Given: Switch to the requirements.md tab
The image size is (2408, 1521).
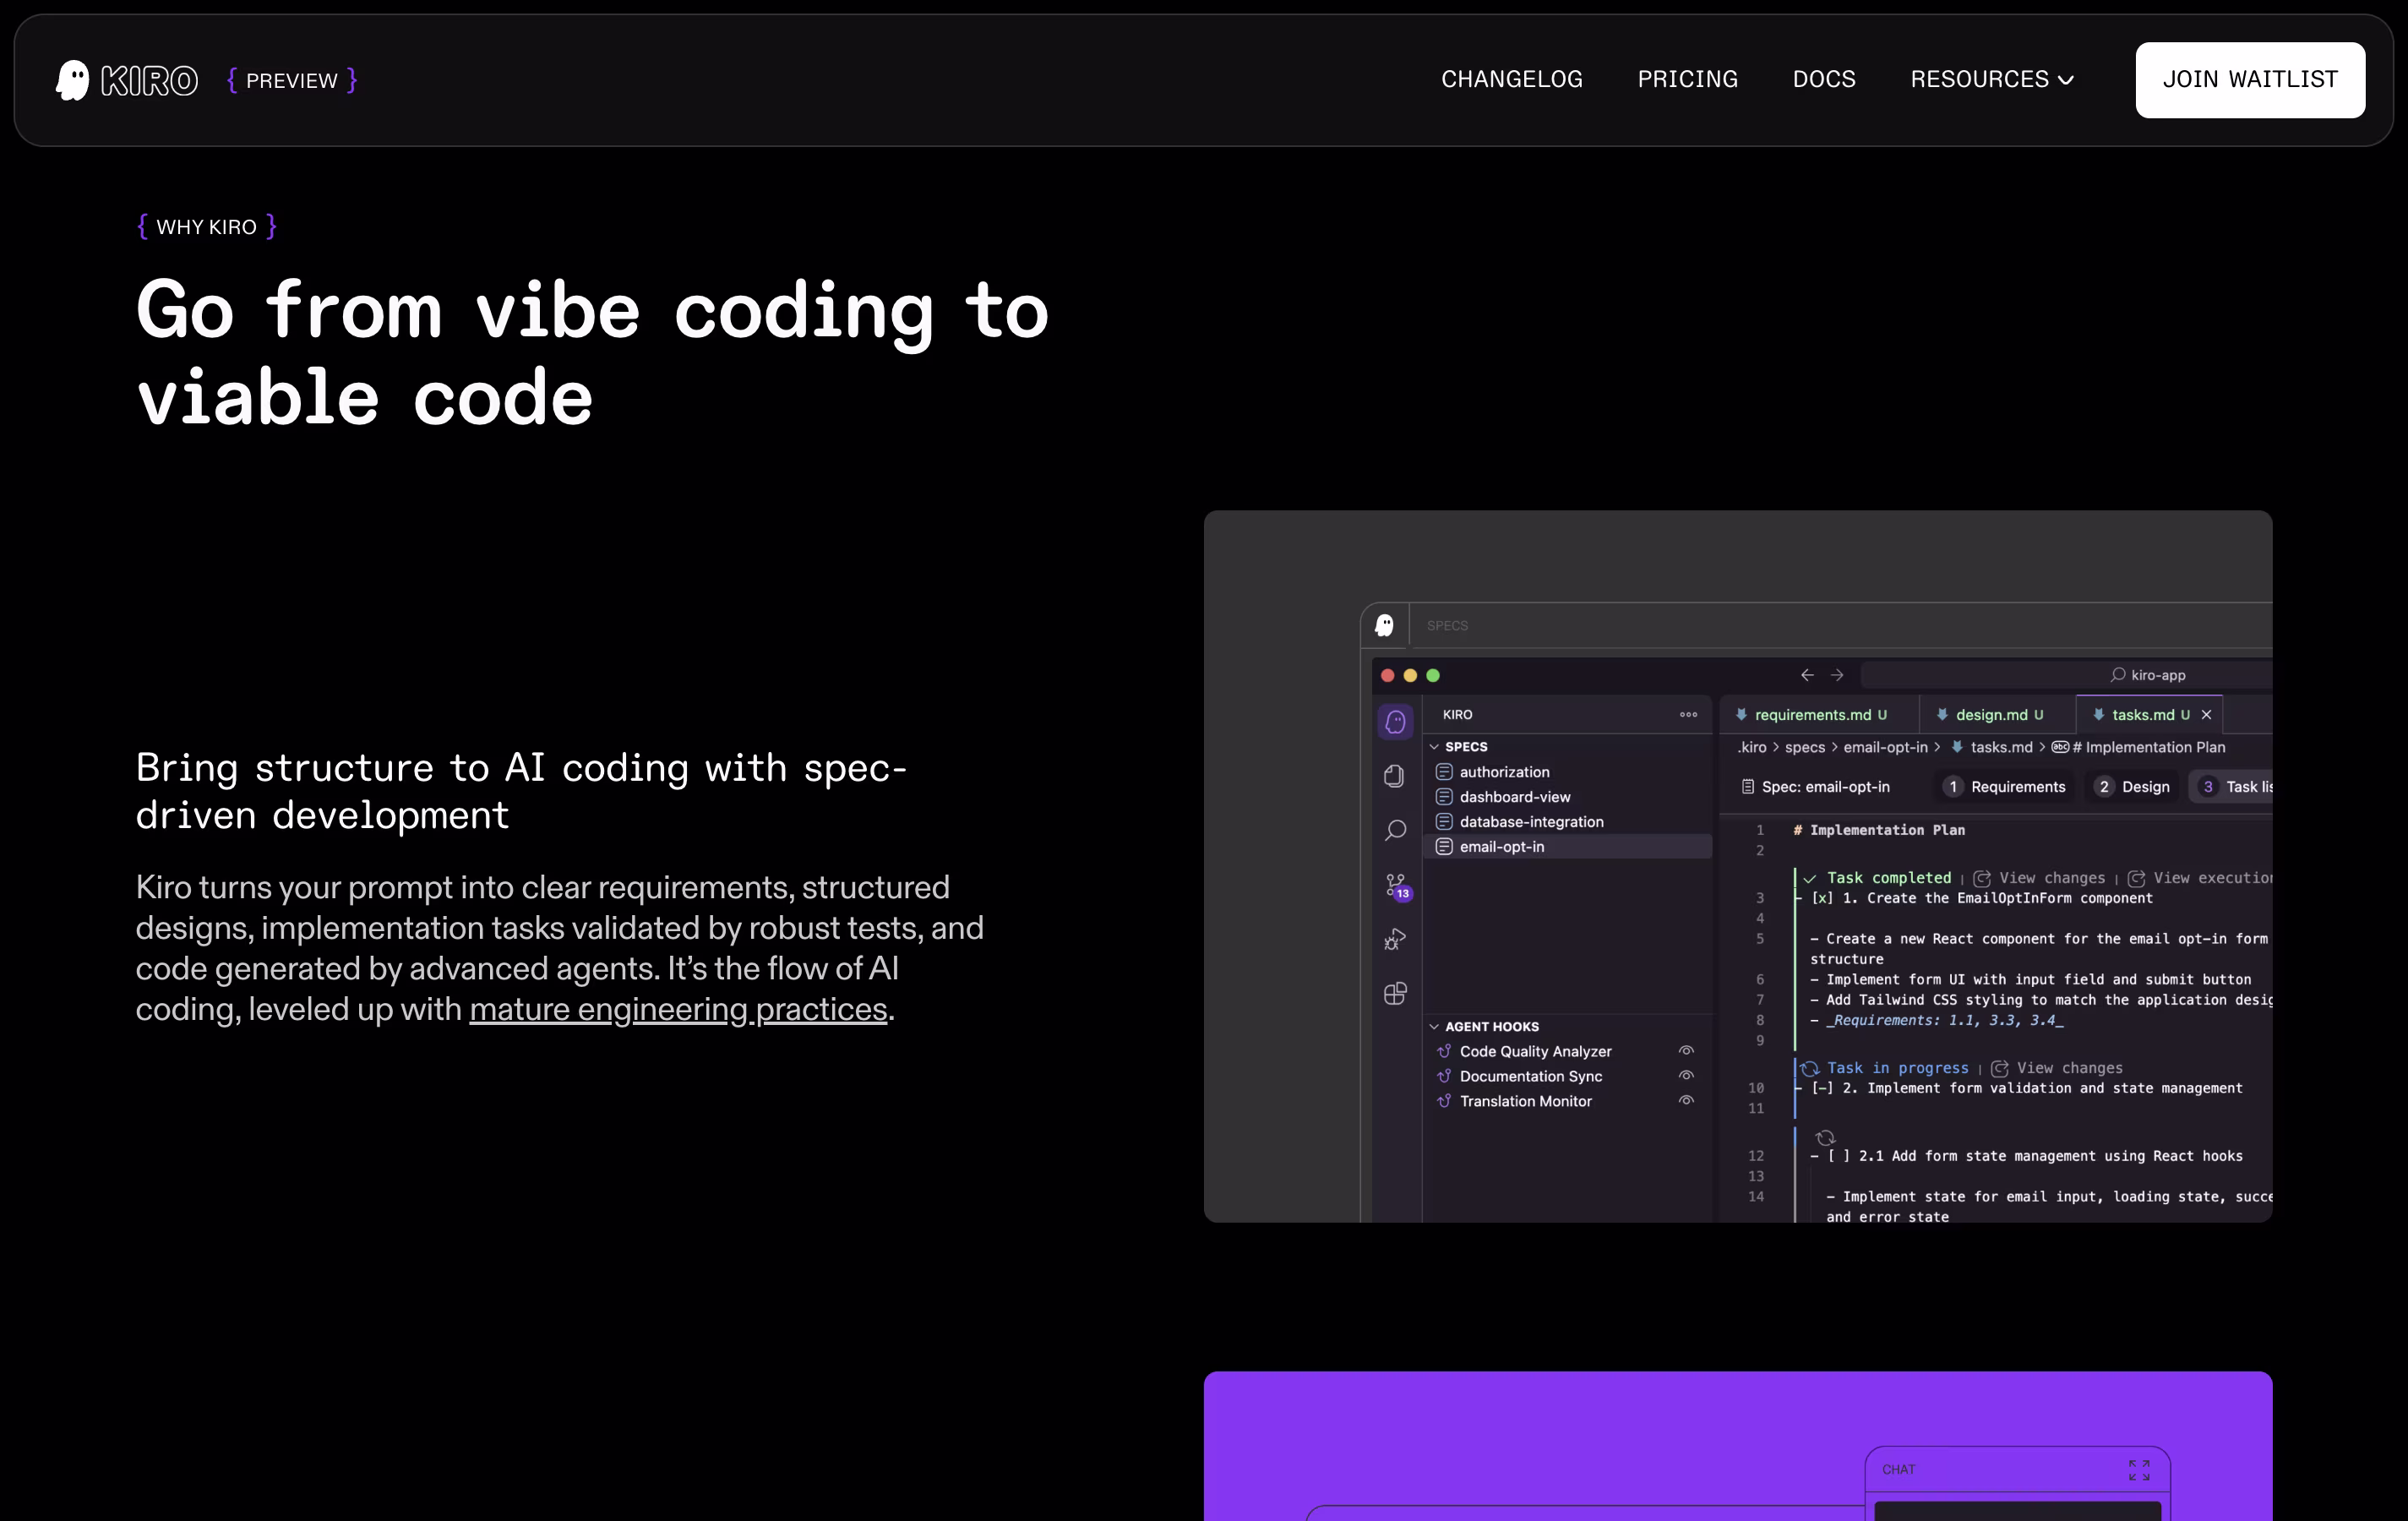Looking at the screenshot, I should [1818, 714].
